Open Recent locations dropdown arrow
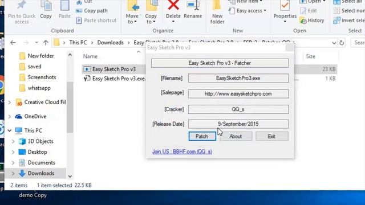The width and height of the screenshot is (365, 205). point(36,43)
